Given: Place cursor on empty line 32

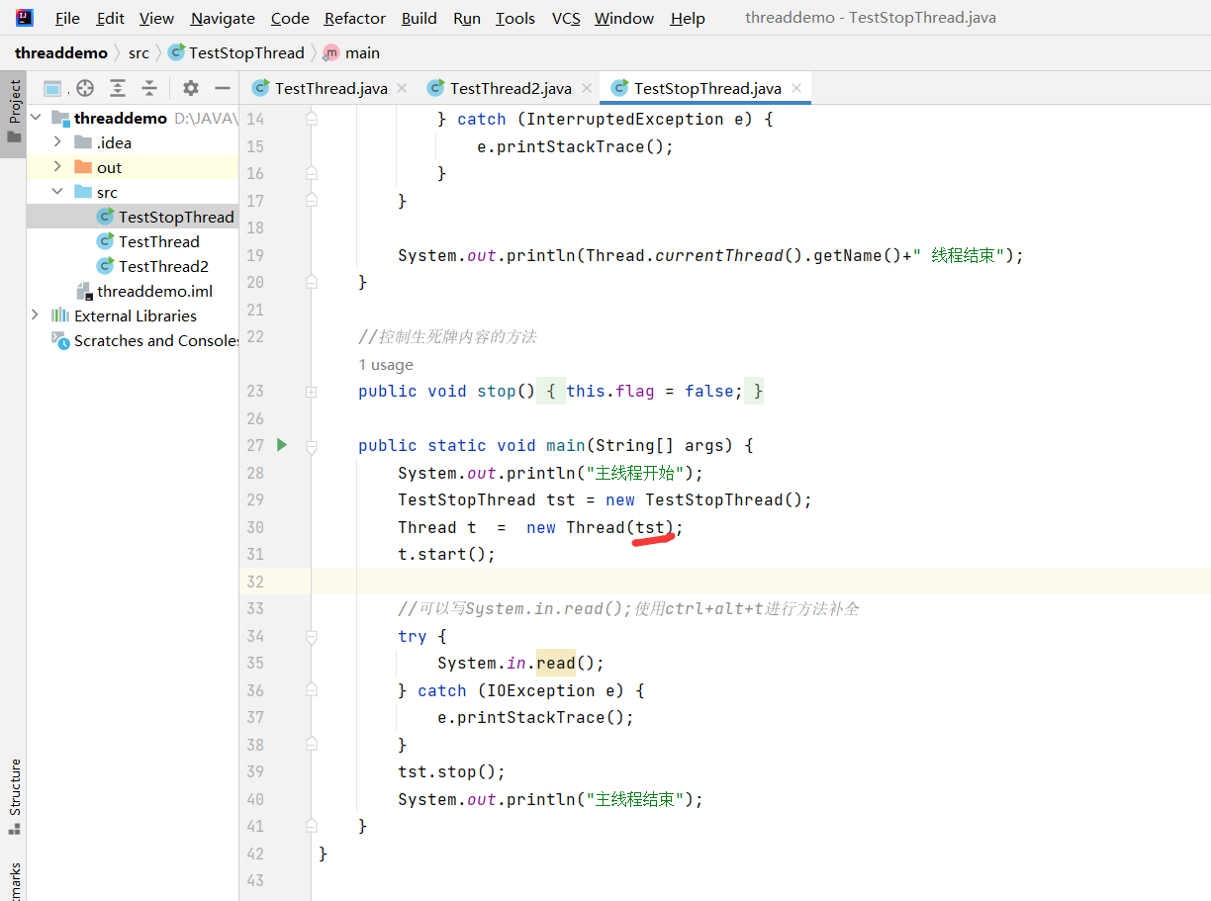Looking at the screenshot, I should coord(760,582).
